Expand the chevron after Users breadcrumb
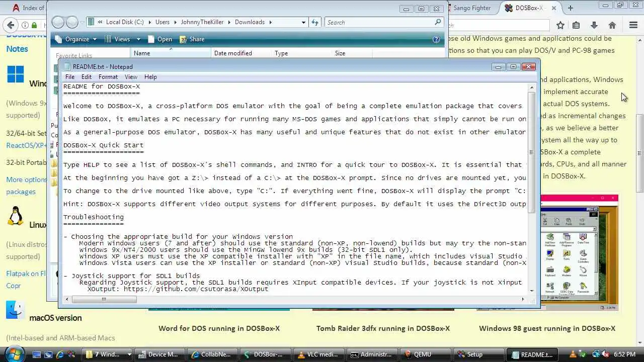644x362 pixels. coord(176,22)
